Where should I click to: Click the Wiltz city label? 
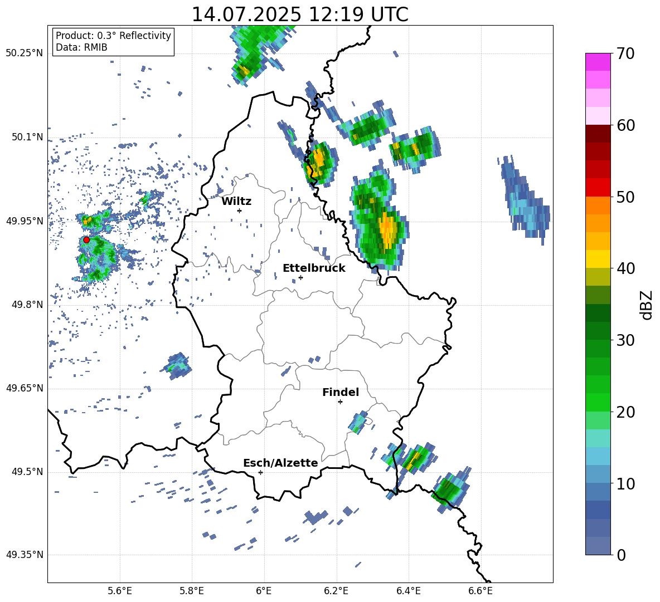[236, 202]
